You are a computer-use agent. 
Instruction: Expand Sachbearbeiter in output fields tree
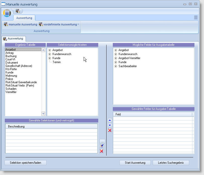[x=116, y=66]
